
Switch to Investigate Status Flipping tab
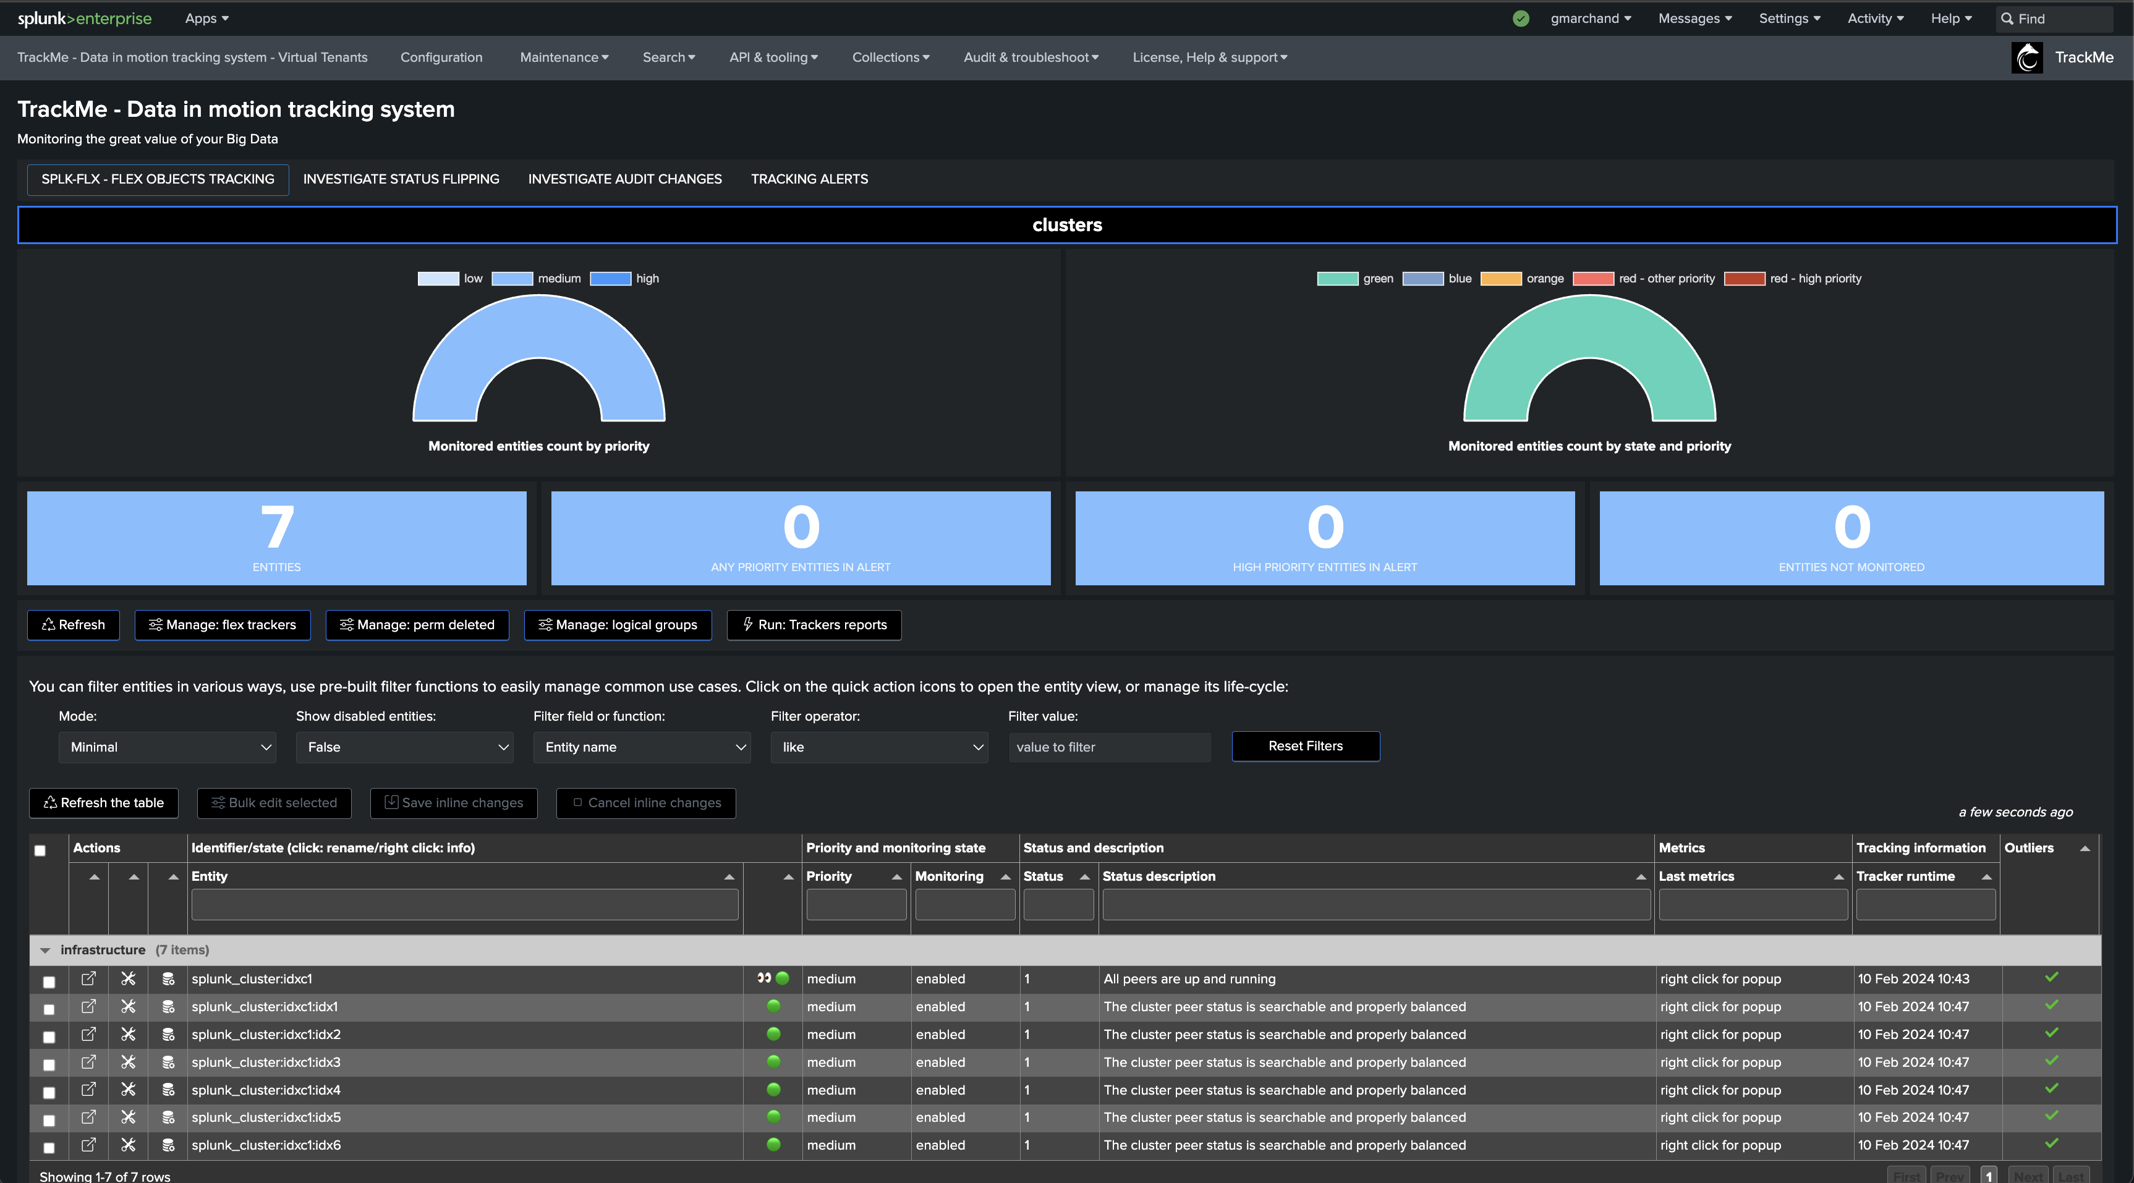tap(401, 179)
